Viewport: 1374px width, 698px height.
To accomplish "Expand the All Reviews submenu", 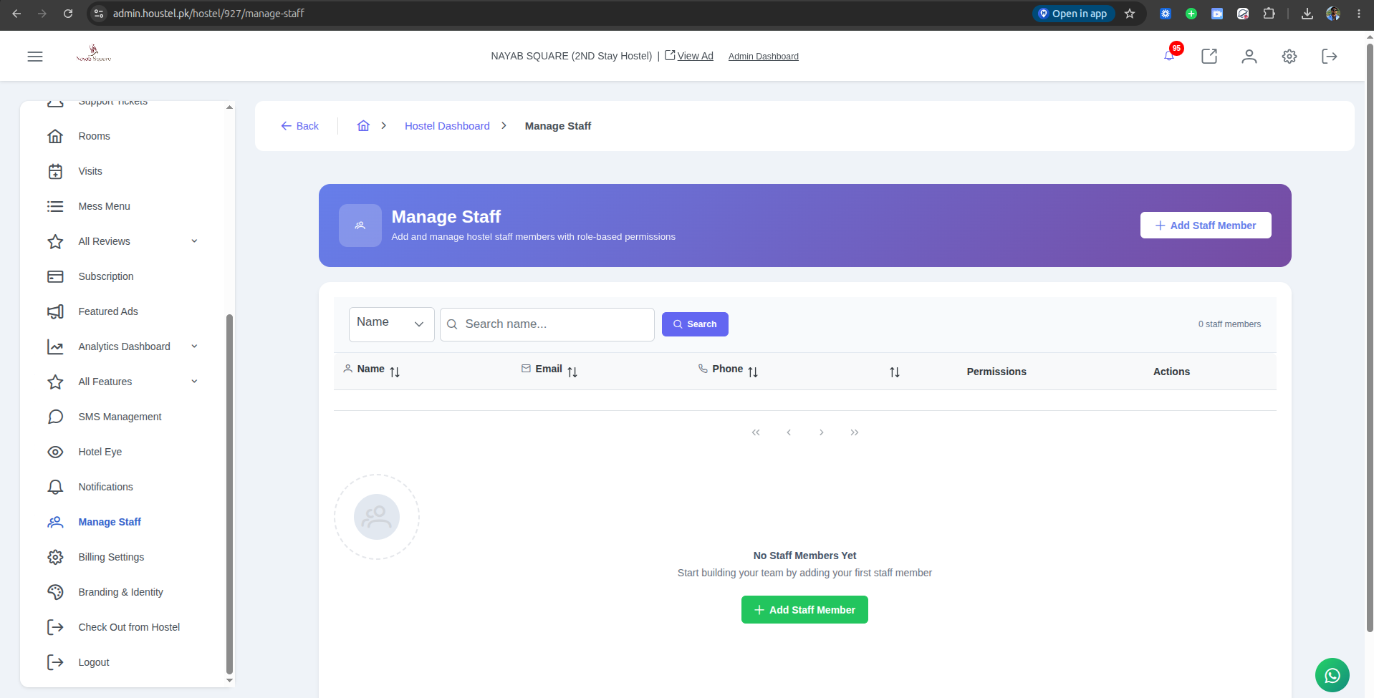I will pos(194,241).
